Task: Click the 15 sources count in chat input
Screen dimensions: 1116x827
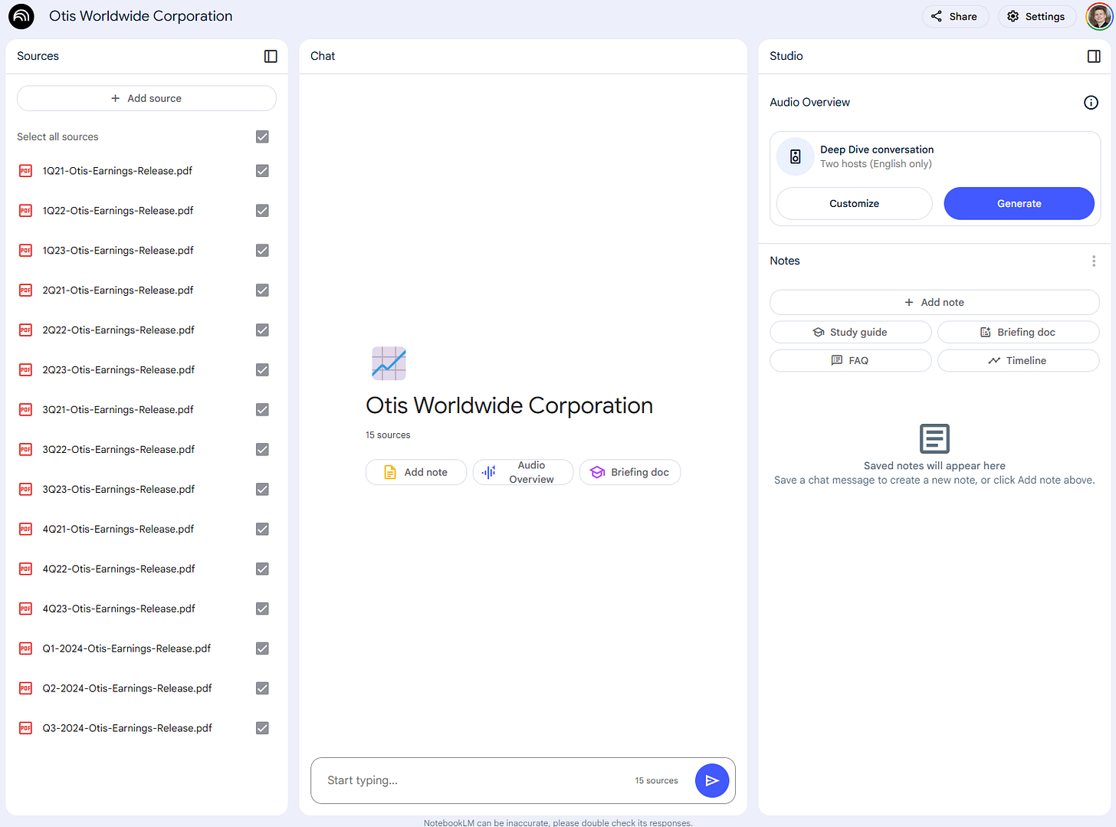Action: pos(656,781)
